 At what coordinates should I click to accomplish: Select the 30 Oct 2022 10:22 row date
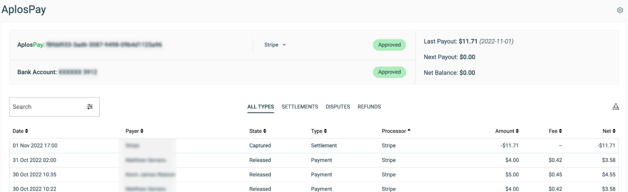point(35,189)
